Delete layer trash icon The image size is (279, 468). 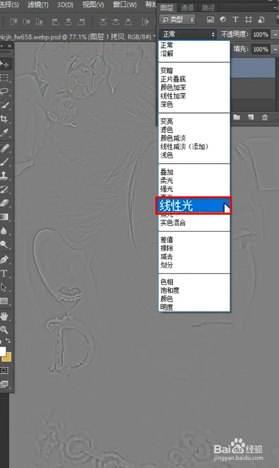click(265, 117)
